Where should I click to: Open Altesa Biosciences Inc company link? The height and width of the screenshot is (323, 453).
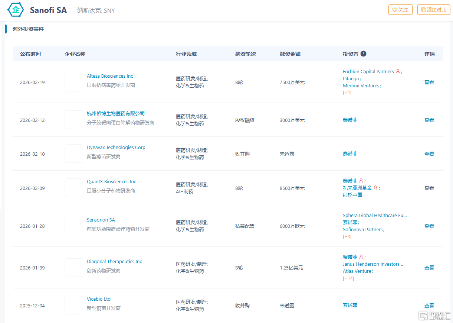coord(110,76)
